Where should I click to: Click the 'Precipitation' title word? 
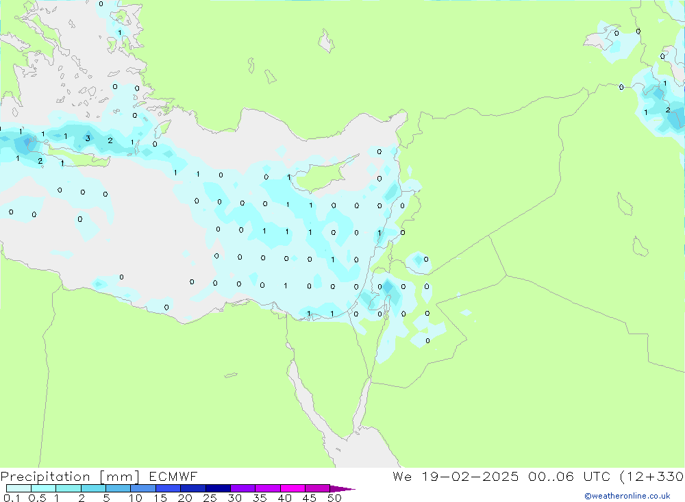(x=45, y=477)
